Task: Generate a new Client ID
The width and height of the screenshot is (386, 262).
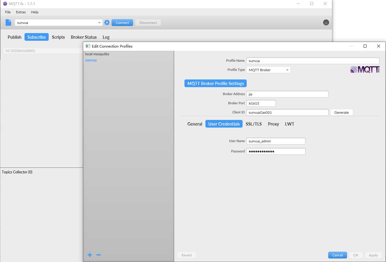Action: coord(341,113)
